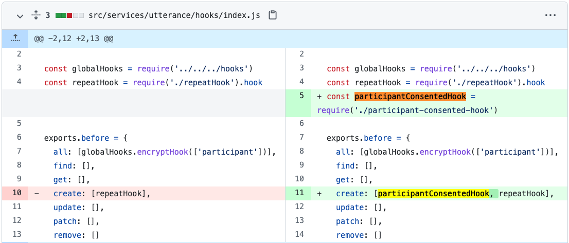
Task: Expand all lines in this file
Action: [35, 15]
